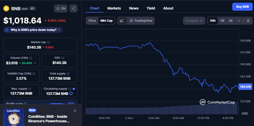Screen dimensions: 254x126
Task: Expand more time range options chevron
Action: click(x=239, y=21)
